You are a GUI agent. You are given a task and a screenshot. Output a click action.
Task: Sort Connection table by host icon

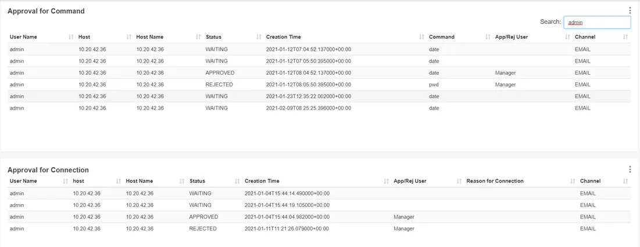[119, 181]
